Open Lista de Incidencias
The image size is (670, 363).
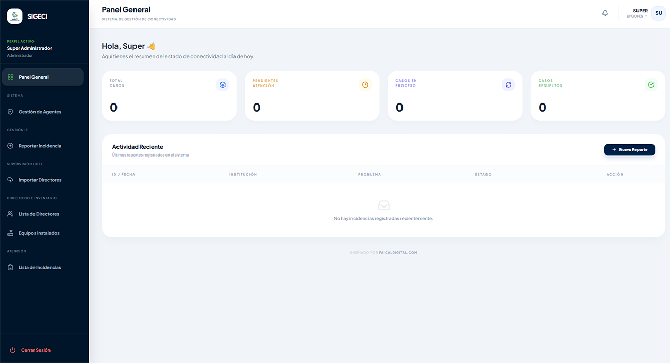40,268
